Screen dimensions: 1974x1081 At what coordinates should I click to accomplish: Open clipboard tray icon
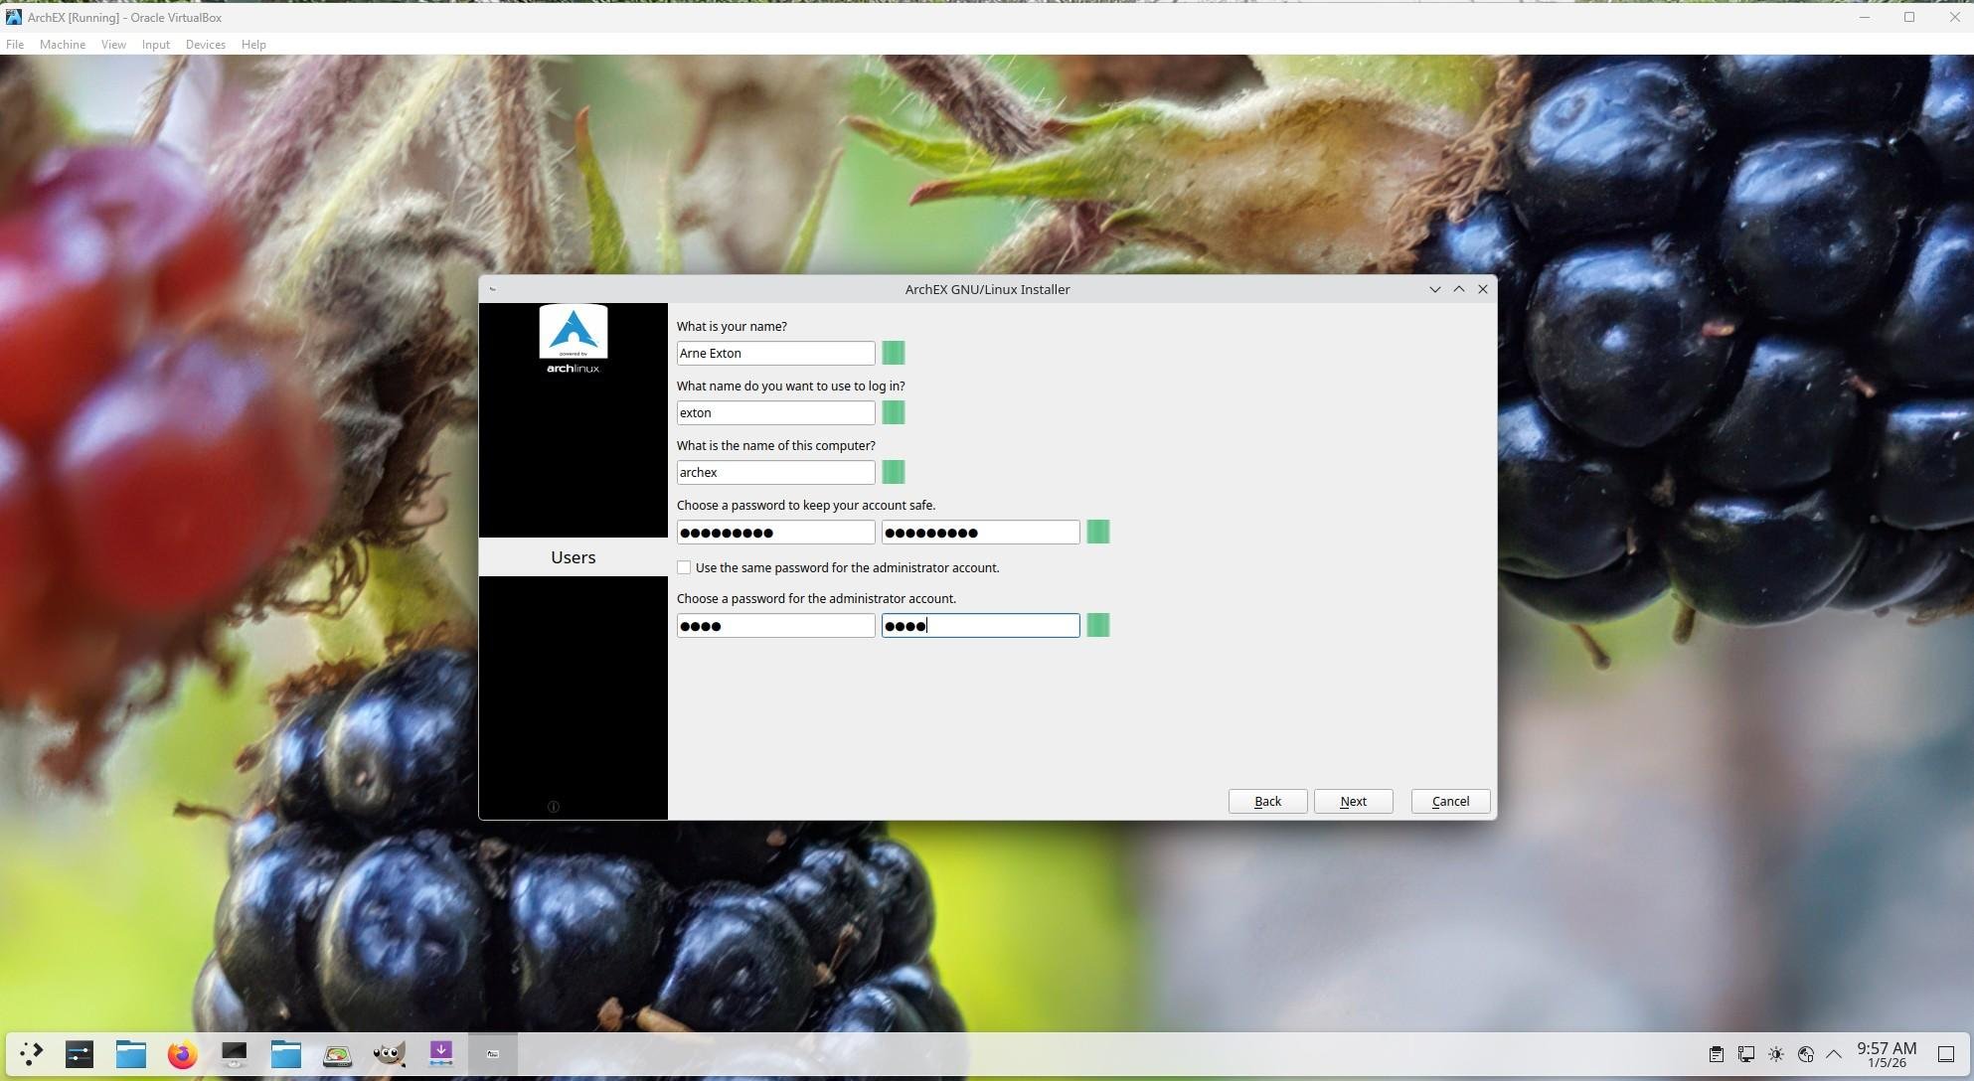(1716, 1054)
